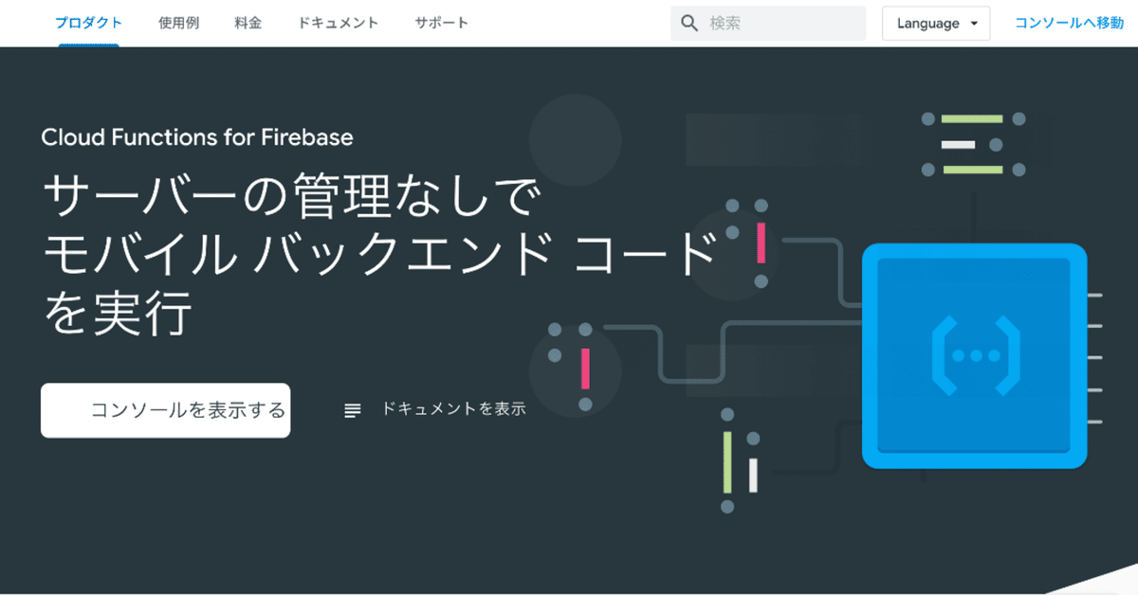Click the document lines icon beside ドキュメントを表示
The height and width of the screenshot is (595, 1138).
(x=353, y=410)
